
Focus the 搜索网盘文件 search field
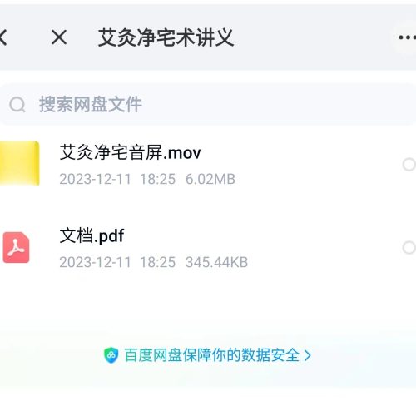coord(208,105)
